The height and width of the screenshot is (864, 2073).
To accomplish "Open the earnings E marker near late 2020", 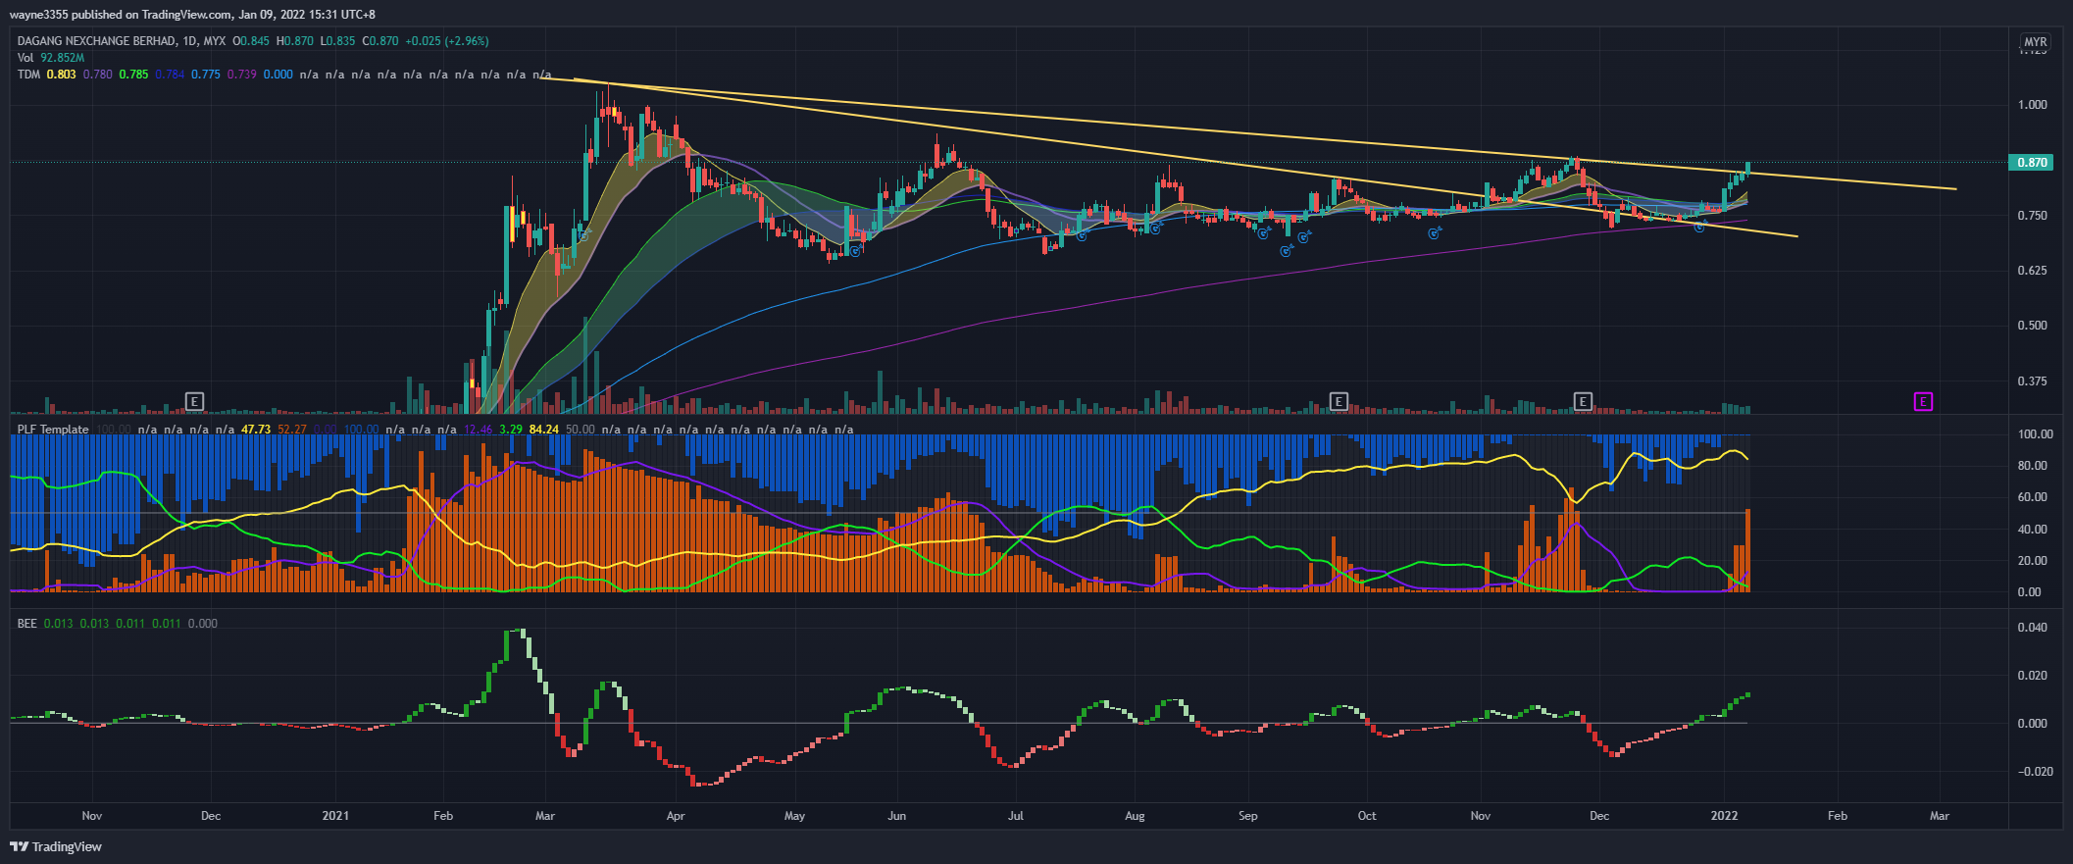I will [x=195, y=401].
